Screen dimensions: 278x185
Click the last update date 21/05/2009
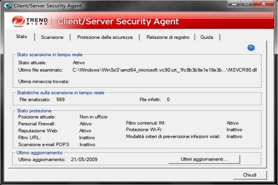84,159
